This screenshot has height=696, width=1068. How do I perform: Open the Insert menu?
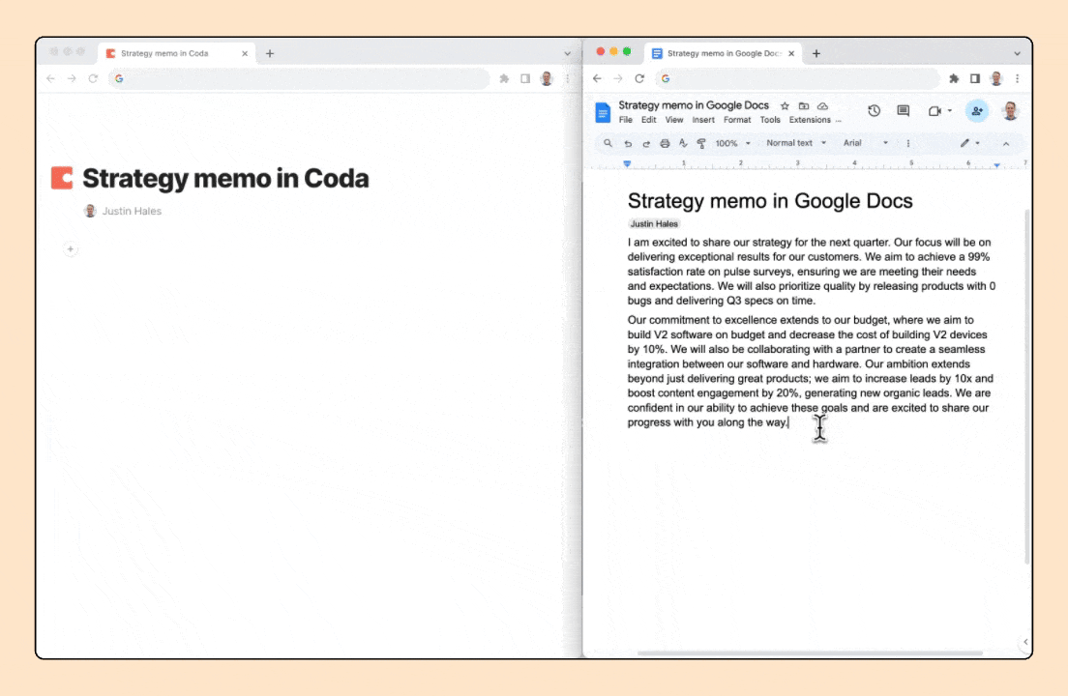[x=703, y=120]
